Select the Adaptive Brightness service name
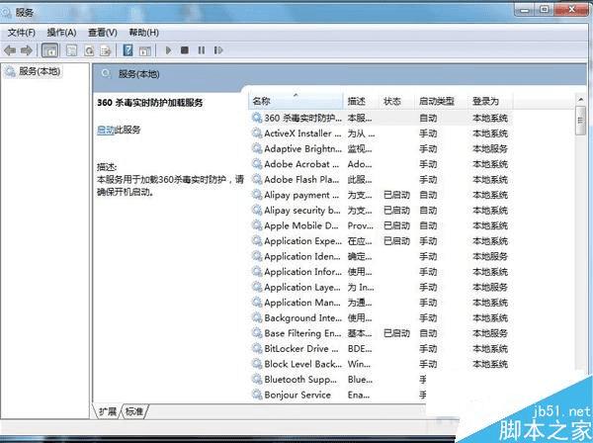The width and height of the screenshot is (593, 443). (303, 148)
